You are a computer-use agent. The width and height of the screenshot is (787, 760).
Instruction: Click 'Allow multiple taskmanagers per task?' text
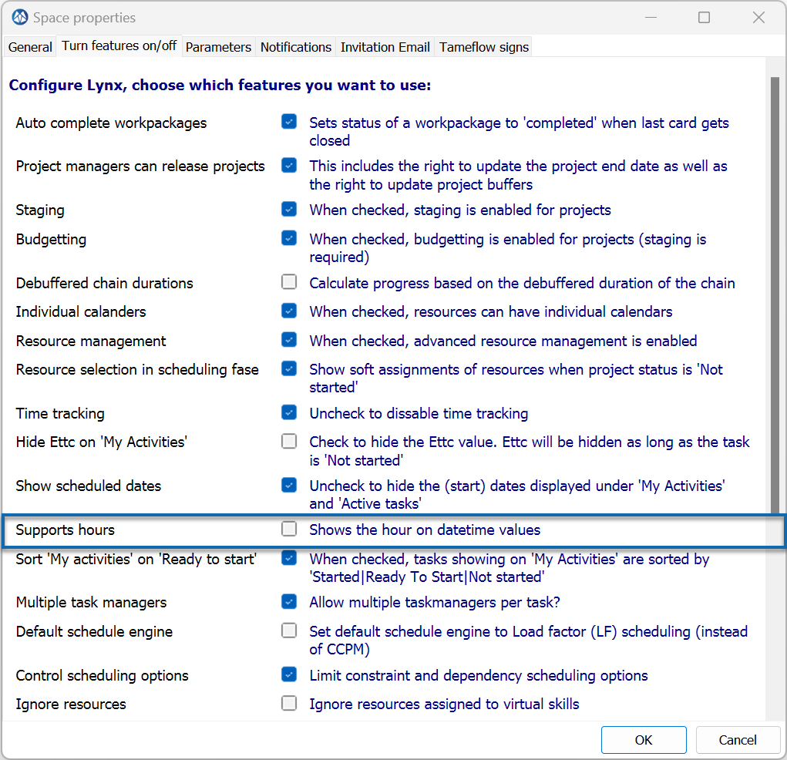435,603
